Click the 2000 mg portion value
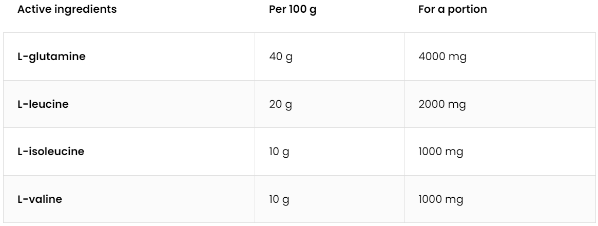Image resolution: width=598 pixels, height=226 pixels. click(x=442, y=104)
